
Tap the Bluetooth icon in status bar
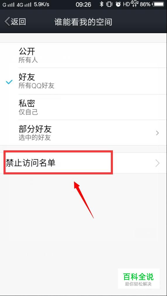point(102,4)
